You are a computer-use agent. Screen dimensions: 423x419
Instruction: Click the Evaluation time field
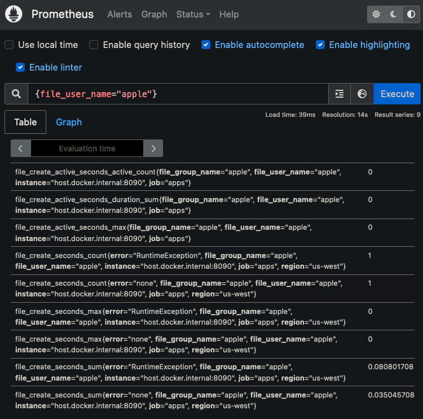[x=87, y=149]
